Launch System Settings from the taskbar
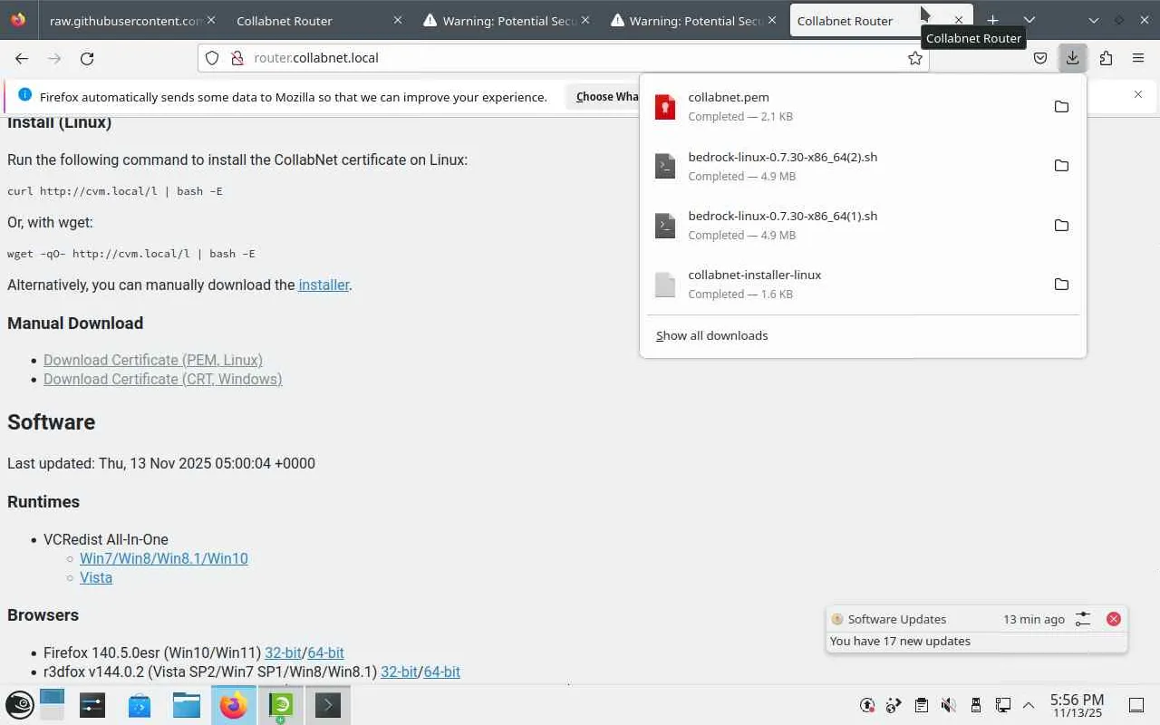The image size is (1160, 725). point(92,705)
